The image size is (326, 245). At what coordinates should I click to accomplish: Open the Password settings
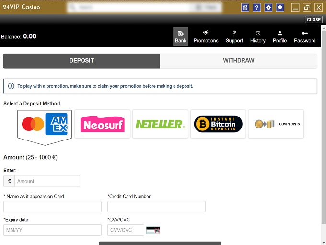(304, 36)
